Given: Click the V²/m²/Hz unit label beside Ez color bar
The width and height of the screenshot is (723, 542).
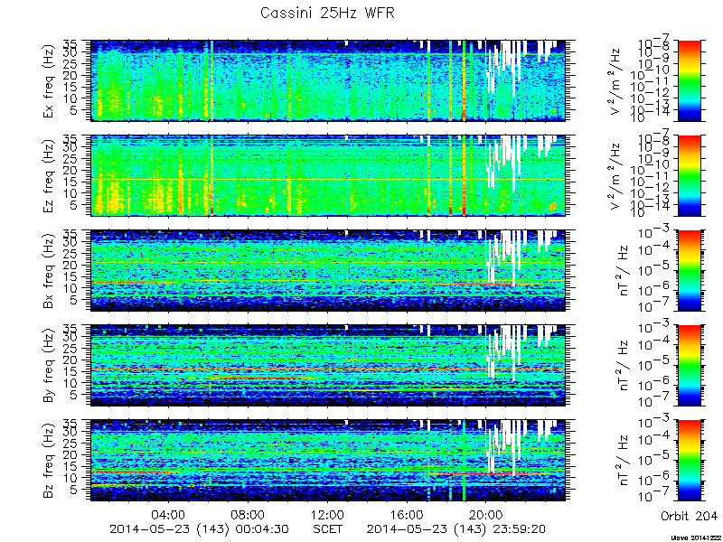Looking at the screenshot, I should coord(616,175).
